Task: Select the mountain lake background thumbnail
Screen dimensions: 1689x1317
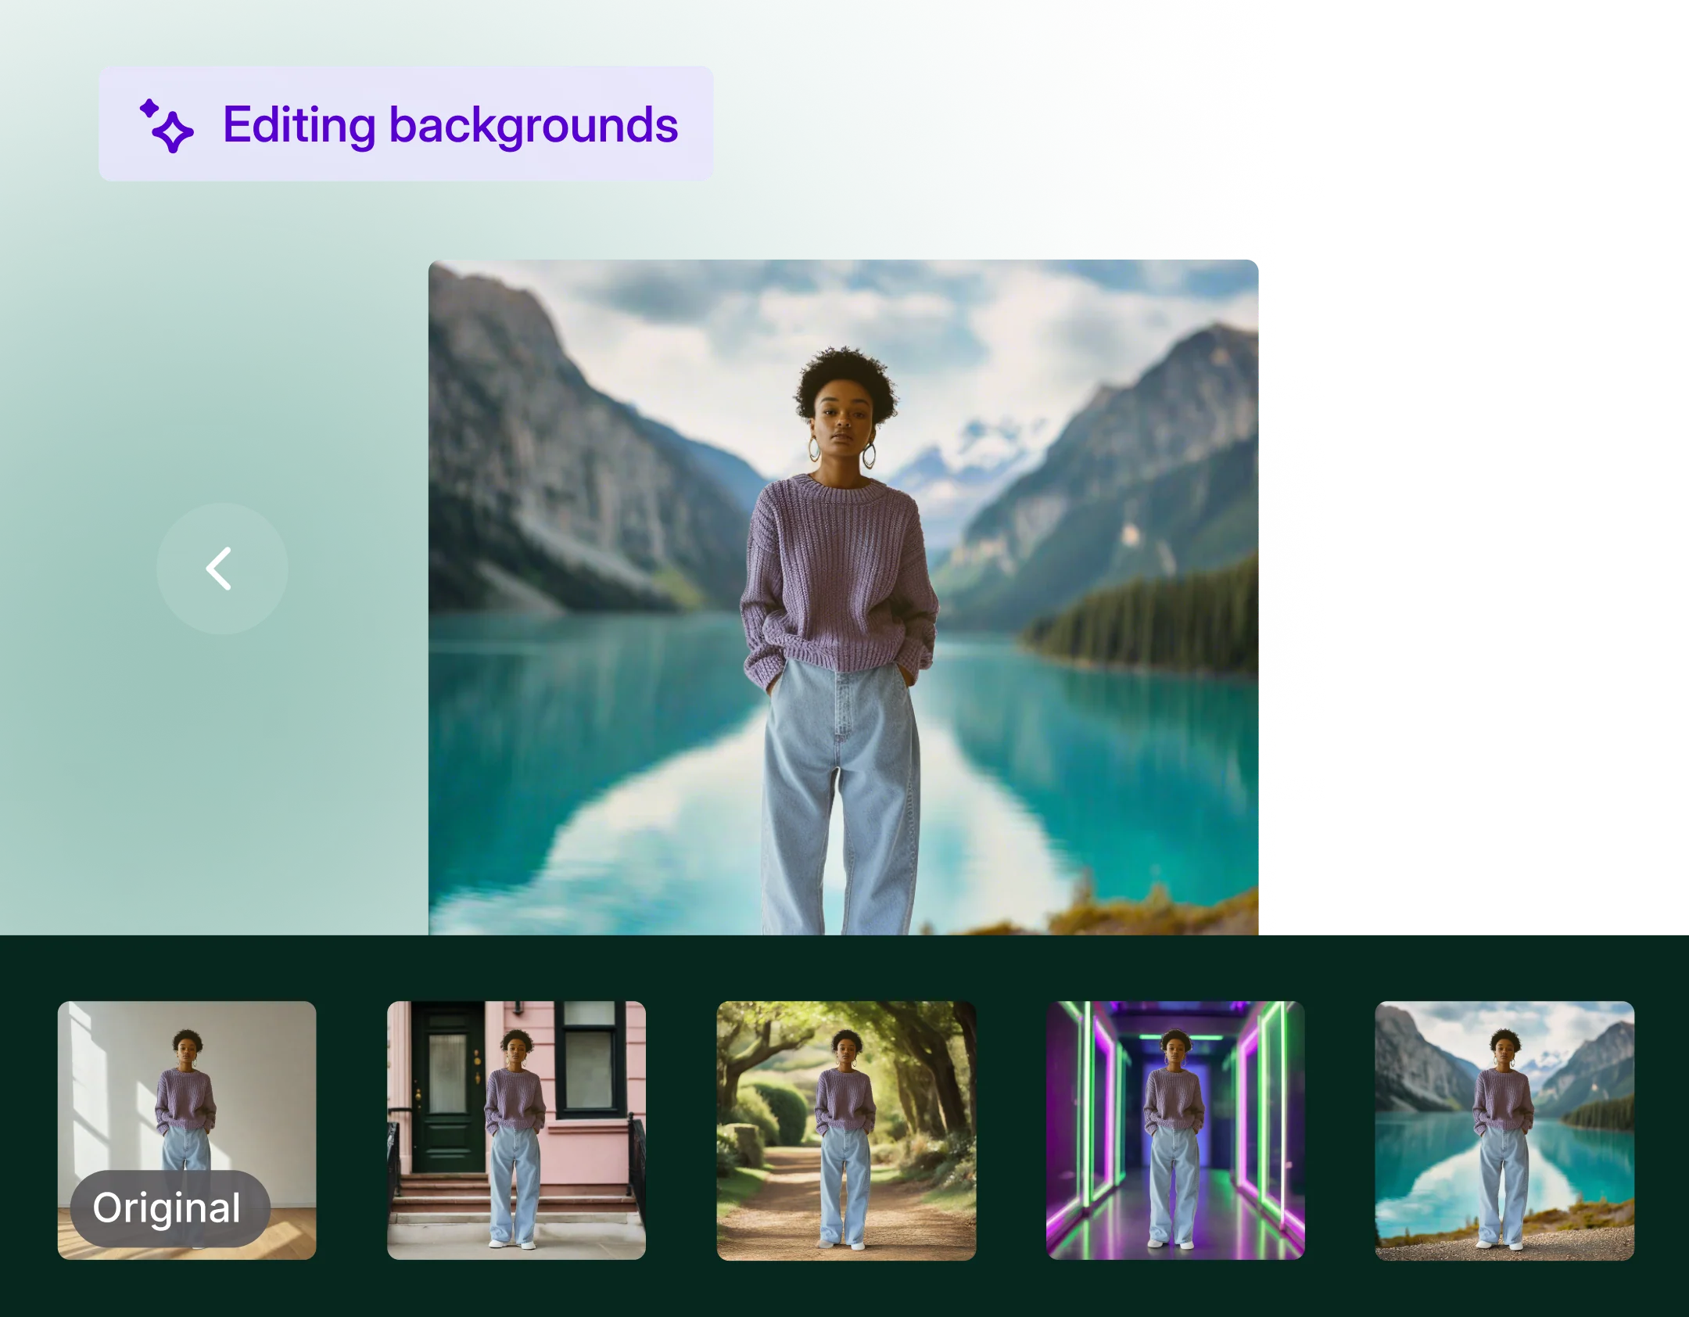Action: tap(1504, 1130)
